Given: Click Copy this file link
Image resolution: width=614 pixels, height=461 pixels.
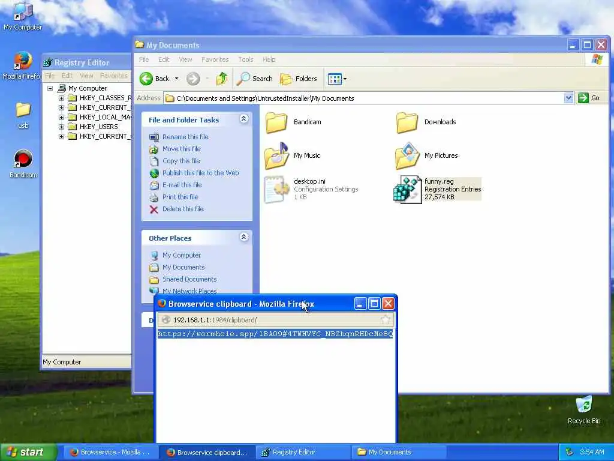Looking at the screenshot, I should [181, 161].
